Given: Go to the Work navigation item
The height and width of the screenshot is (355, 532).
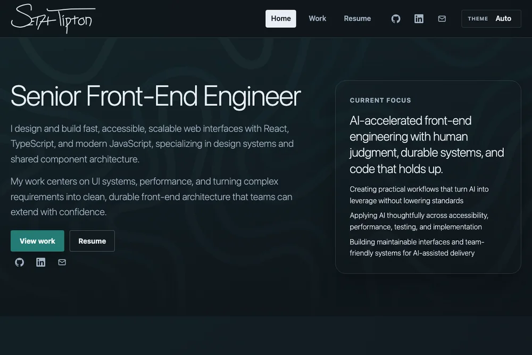Looking at the screenshot, I should point(317,19).
